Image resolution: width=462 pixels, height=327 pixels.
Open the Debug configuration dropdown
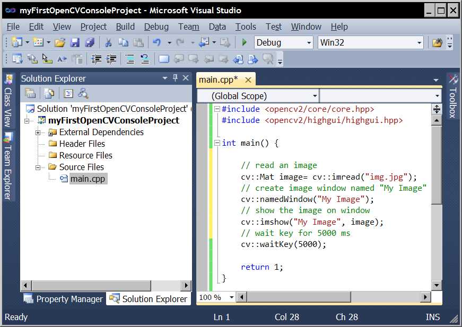309,43
